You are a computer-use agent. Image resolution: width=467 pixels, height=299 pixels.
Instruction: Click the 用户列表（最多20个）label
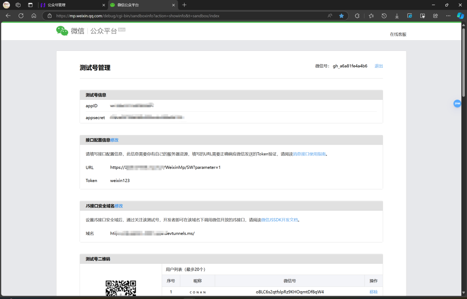(x=186, y=269)
